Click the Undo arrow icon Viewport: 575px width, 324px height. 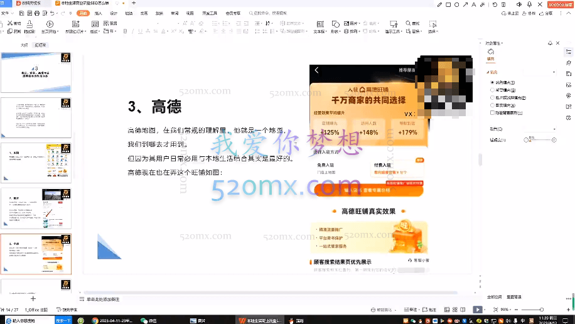coord(53,13)
